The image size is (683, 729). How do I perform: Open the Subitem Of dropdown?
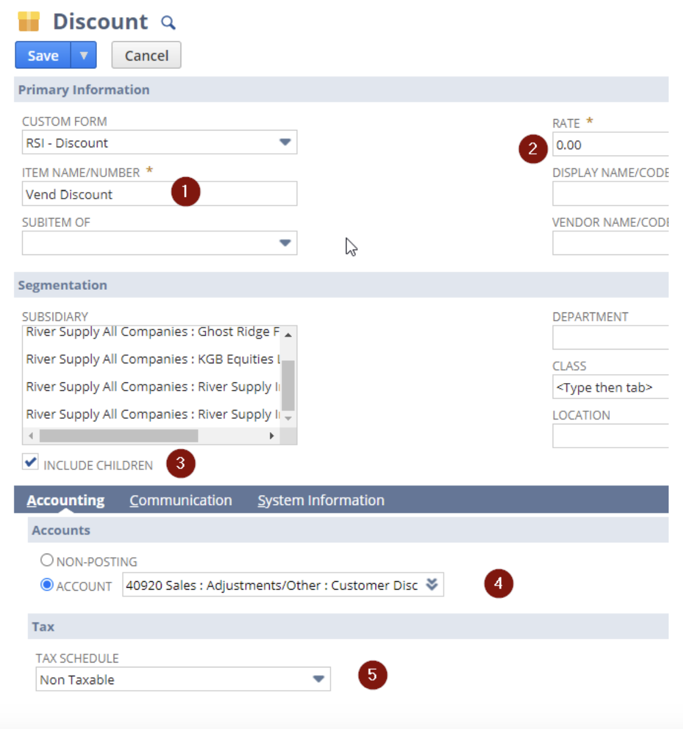[285, 243]
